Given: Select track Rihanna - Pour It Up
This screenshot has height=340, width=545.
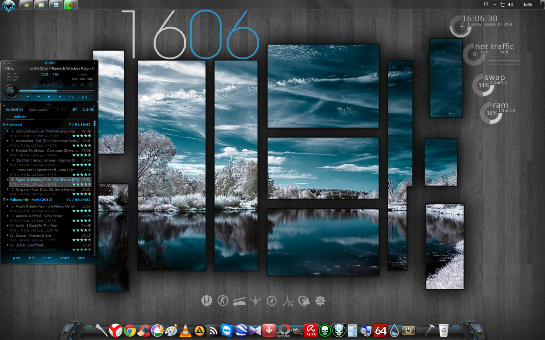Looking at the screenshot, I should pos(50,192).
